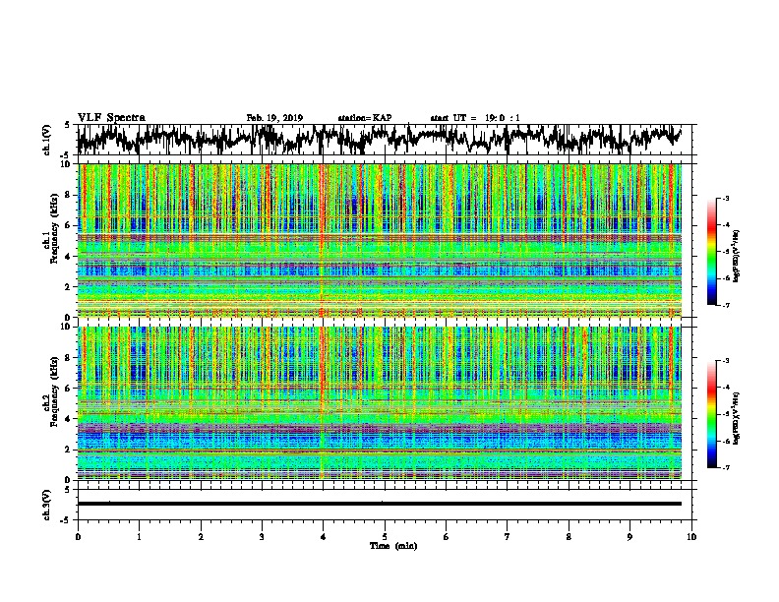This screenshot has width=779, height=602.
Task: Click time-axis tick label "2"
Action: click(201, 537)
